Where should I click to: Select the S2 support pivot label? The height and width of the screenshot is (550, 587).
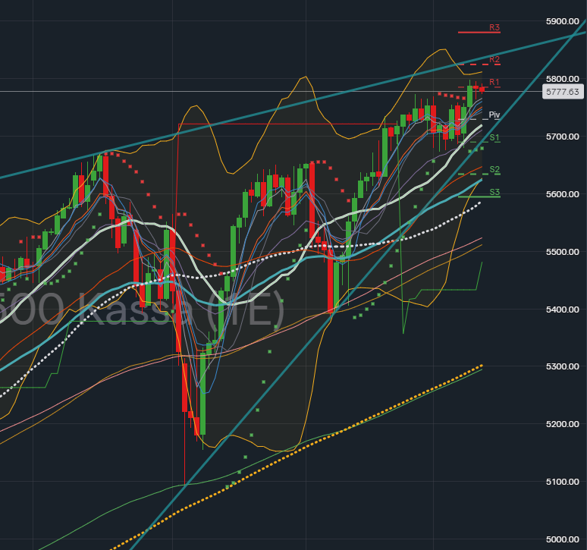click(494, 169)
